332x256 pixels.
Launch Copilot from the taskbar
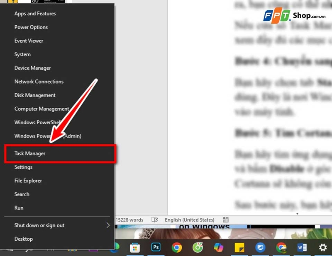[x=218, y=247]
